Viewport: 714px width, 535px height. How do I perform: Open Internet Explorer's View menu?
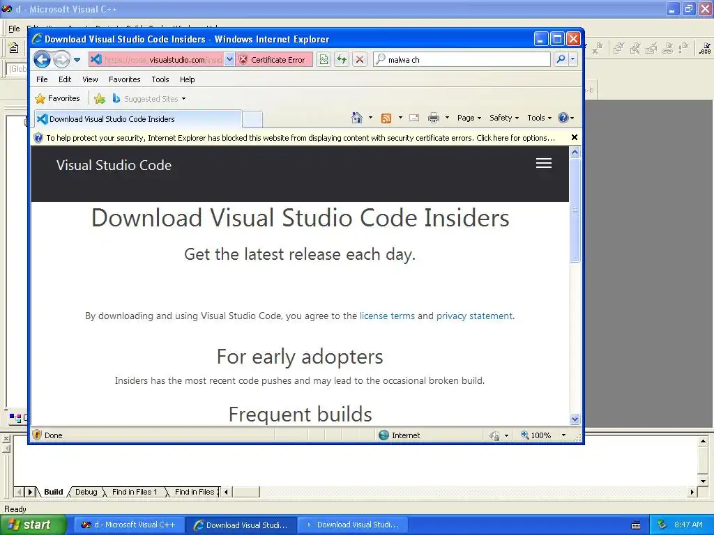[x=90, y=79]
